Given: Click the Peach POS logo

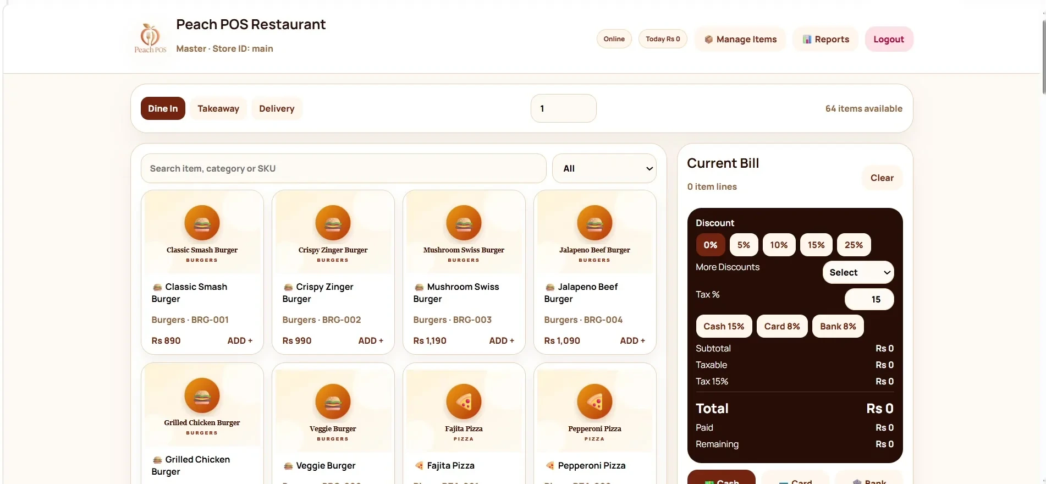Looking at the screenshot, I should [x=150, y=38].
